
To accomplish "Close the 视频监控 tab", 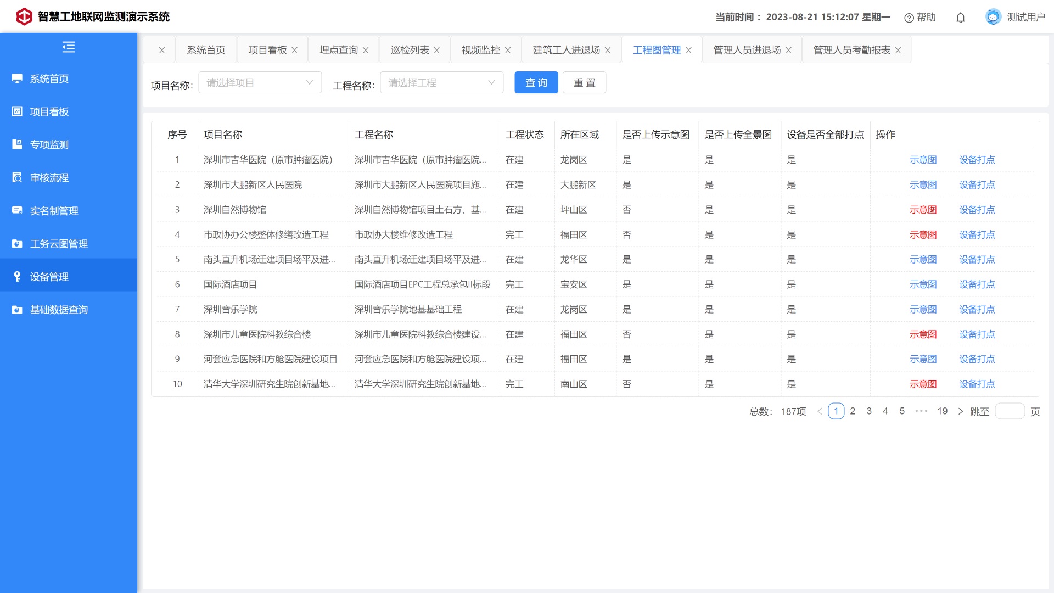I will click(508, 50).
